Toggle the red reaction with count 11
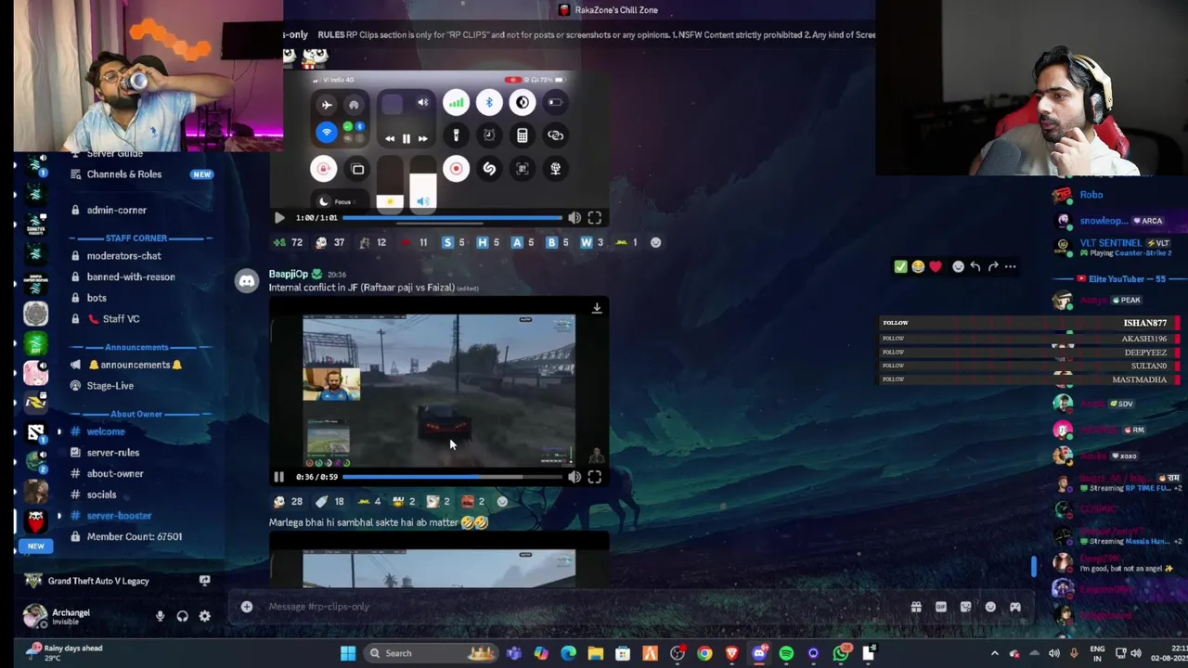Viewport: 1188px width, 668px height. click(414, 242)
